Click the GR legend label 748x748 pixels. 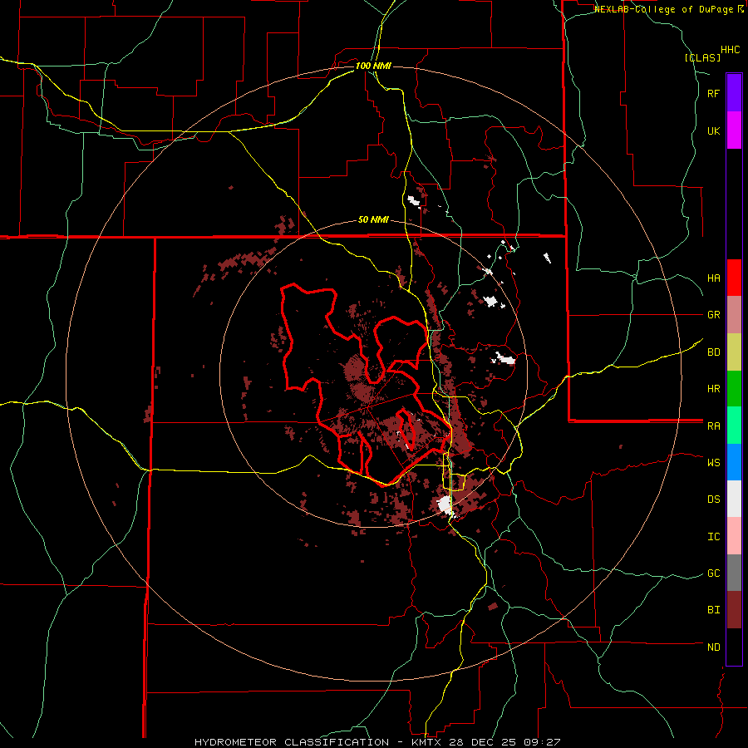click(713, 315)
